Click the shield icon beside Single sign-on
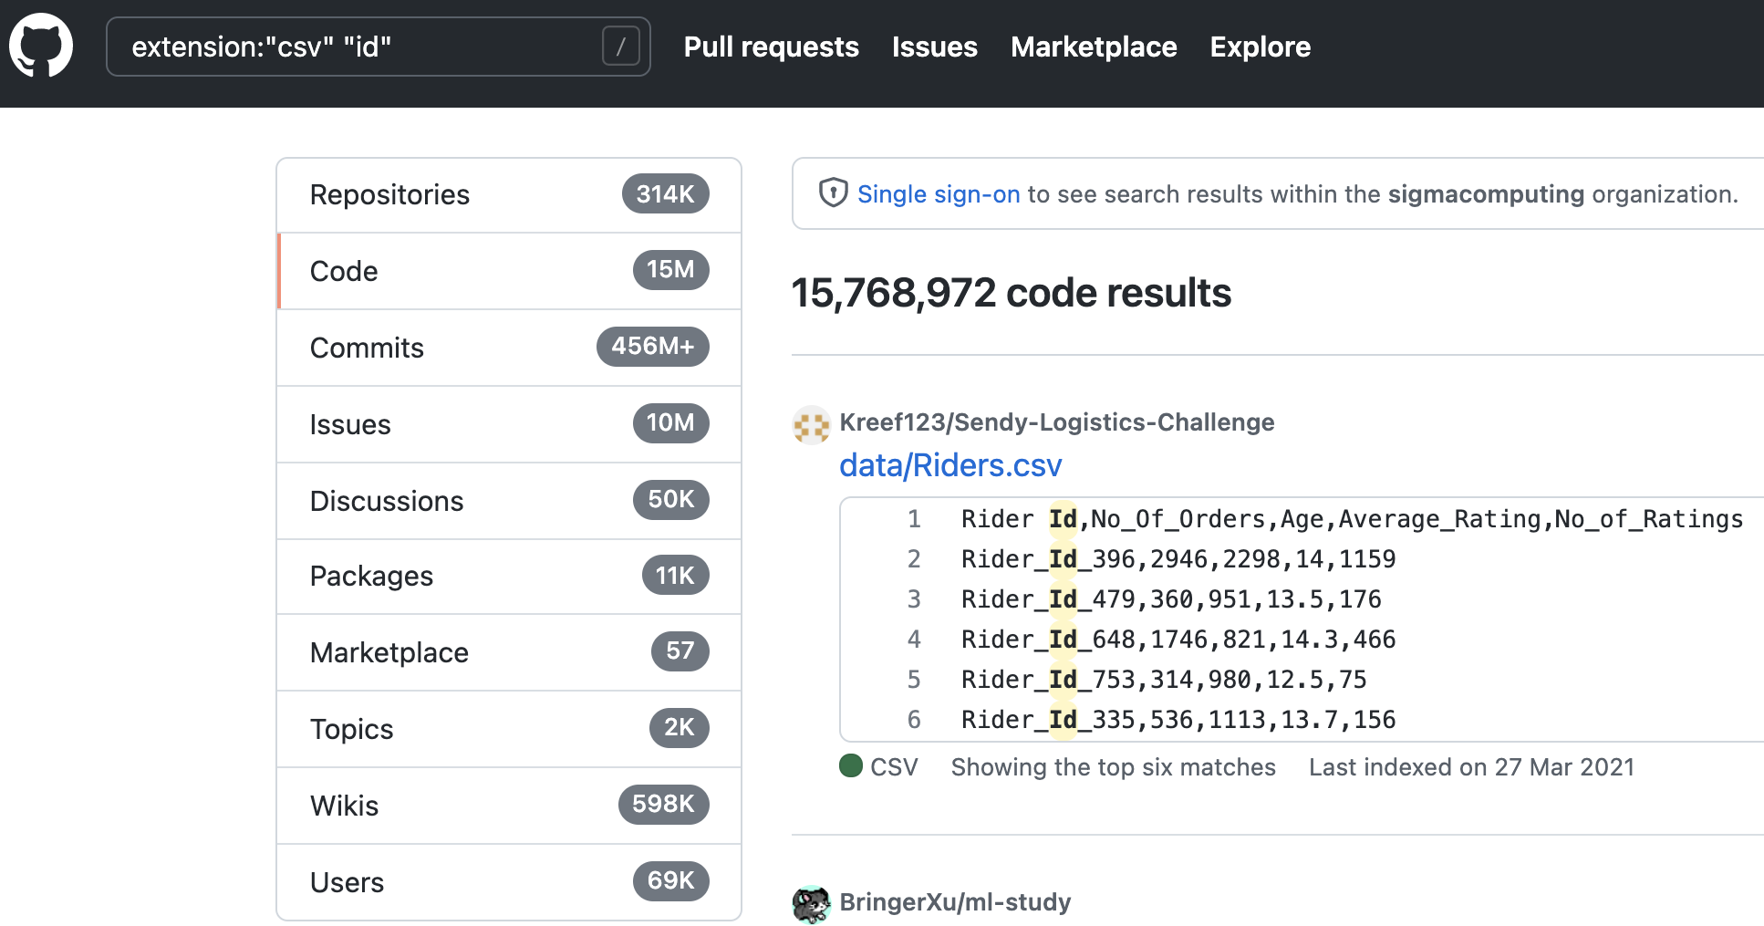The image size is (1764, 926). pos(833,192)
